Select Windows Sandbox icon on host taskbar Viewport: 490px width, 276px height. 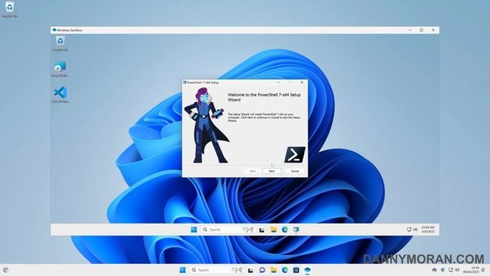pyautogui.click(x=307, y=270)
